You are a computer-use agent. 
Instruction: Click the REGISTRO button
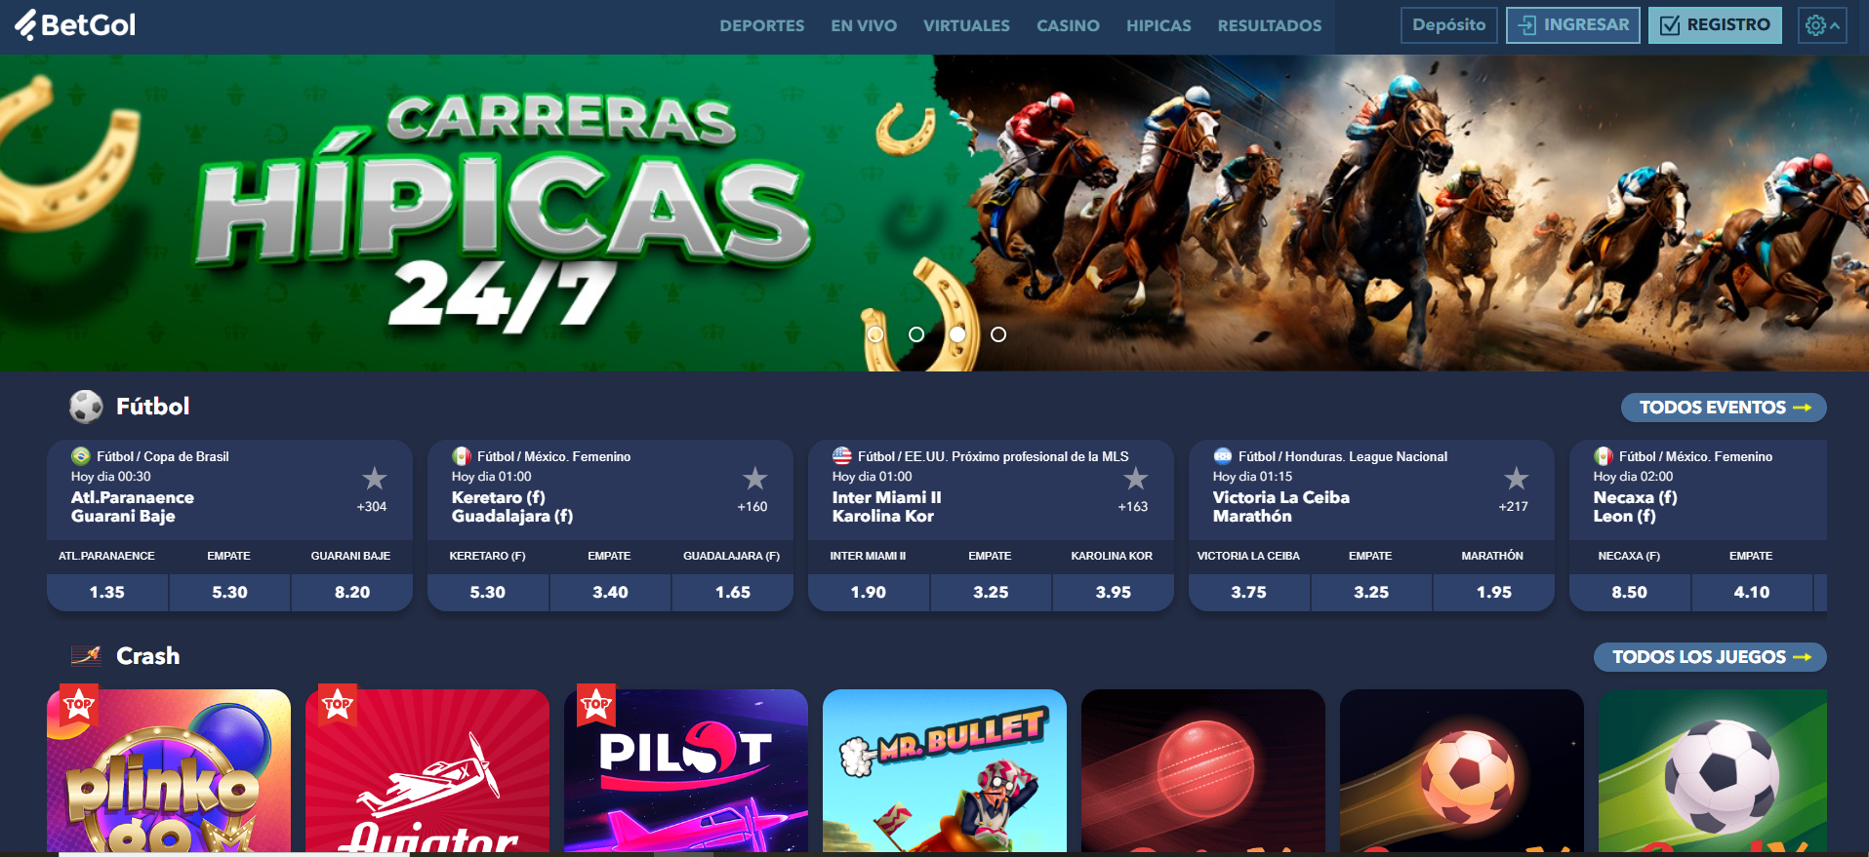(1715, 25)
